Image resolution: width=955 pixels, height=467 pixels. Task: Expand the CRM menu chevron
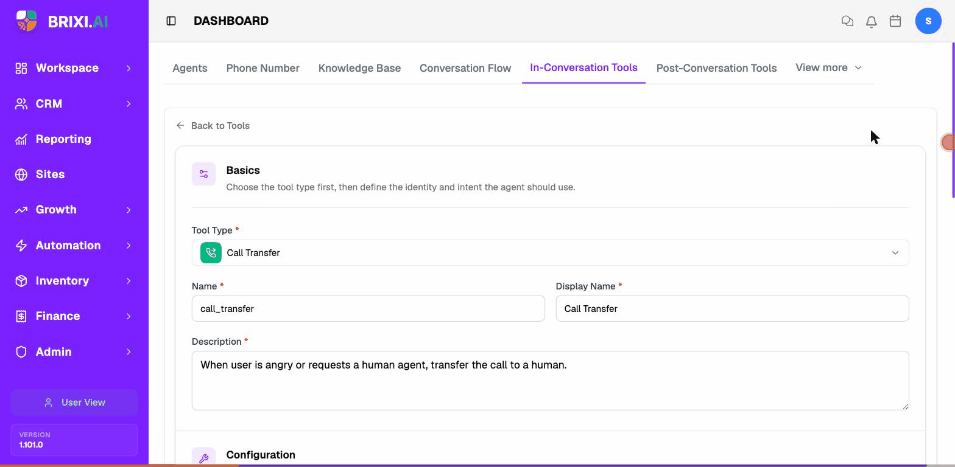pyautogui.click(x=129, y=104)
